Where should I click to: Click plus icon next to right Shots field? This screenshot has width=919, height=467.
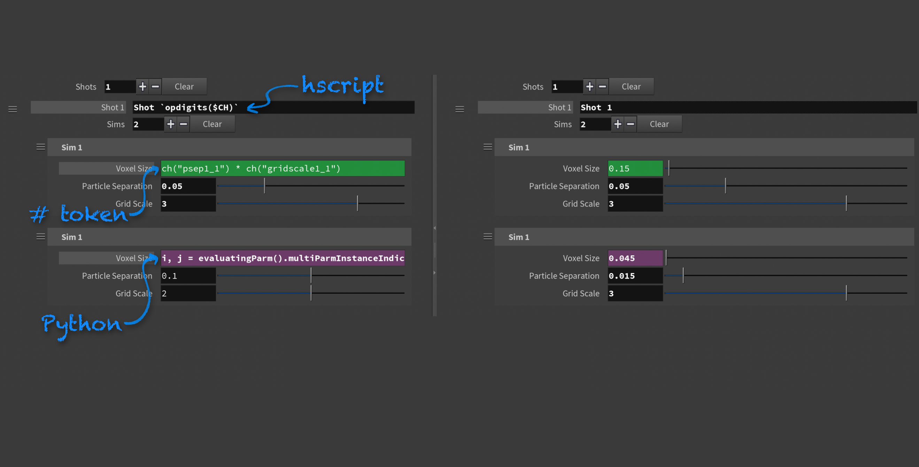589,87
